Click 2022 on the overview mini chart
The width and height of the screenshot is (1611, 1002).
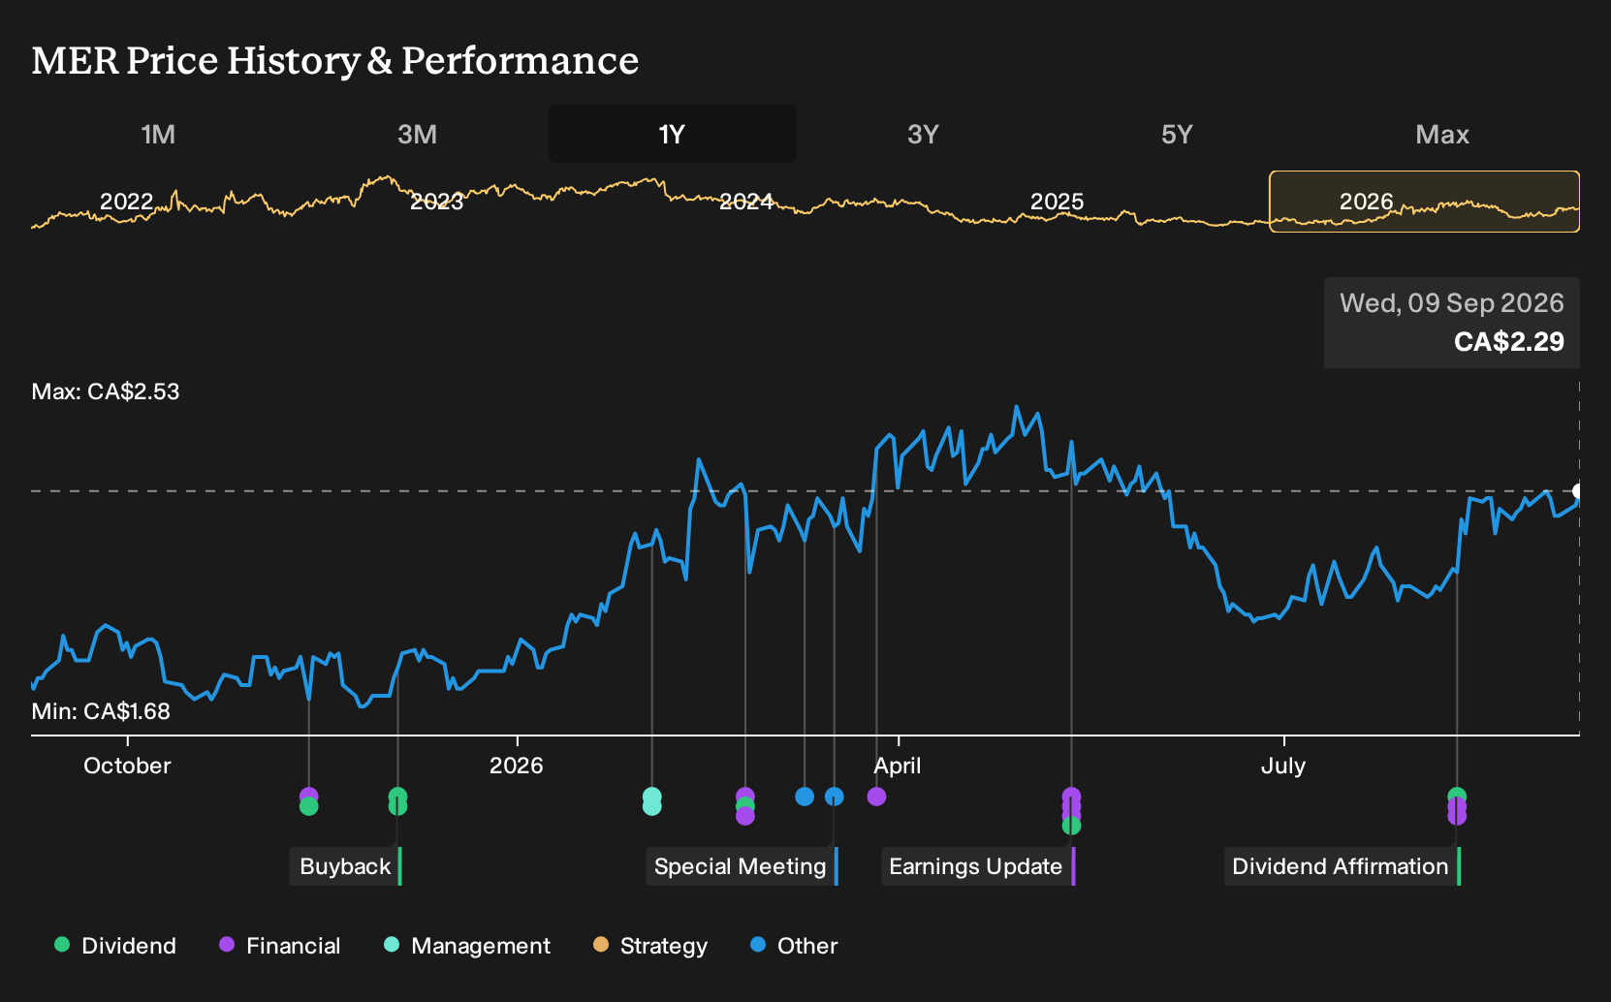coord(127,202)
